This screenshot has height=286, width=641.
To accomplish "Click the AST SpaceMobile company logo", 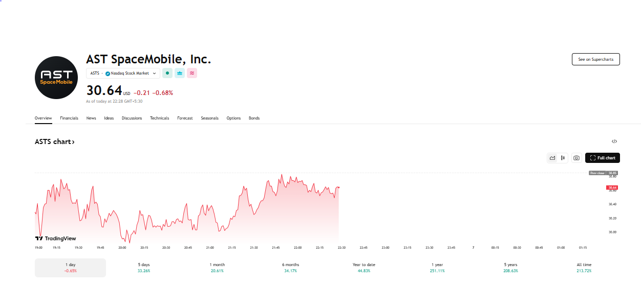I will [56, 78].
